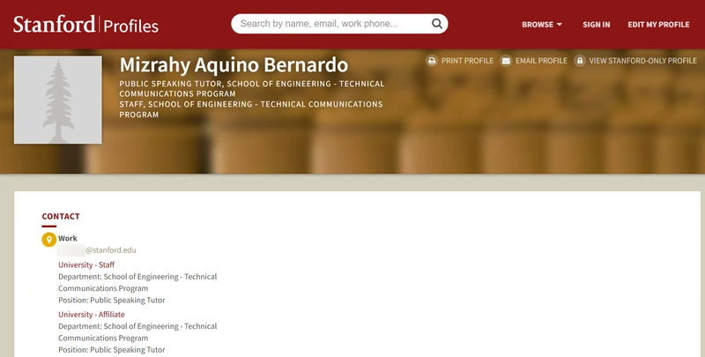Image resolution: width=705 pixels, height=357 pixels.
Task: Click the Department line under University - Staff
Action: pos(137,282)
